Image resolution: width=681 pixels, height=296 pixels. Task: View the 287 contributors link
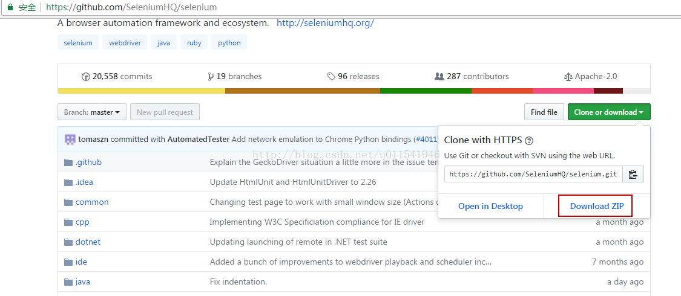click(472, 77)
